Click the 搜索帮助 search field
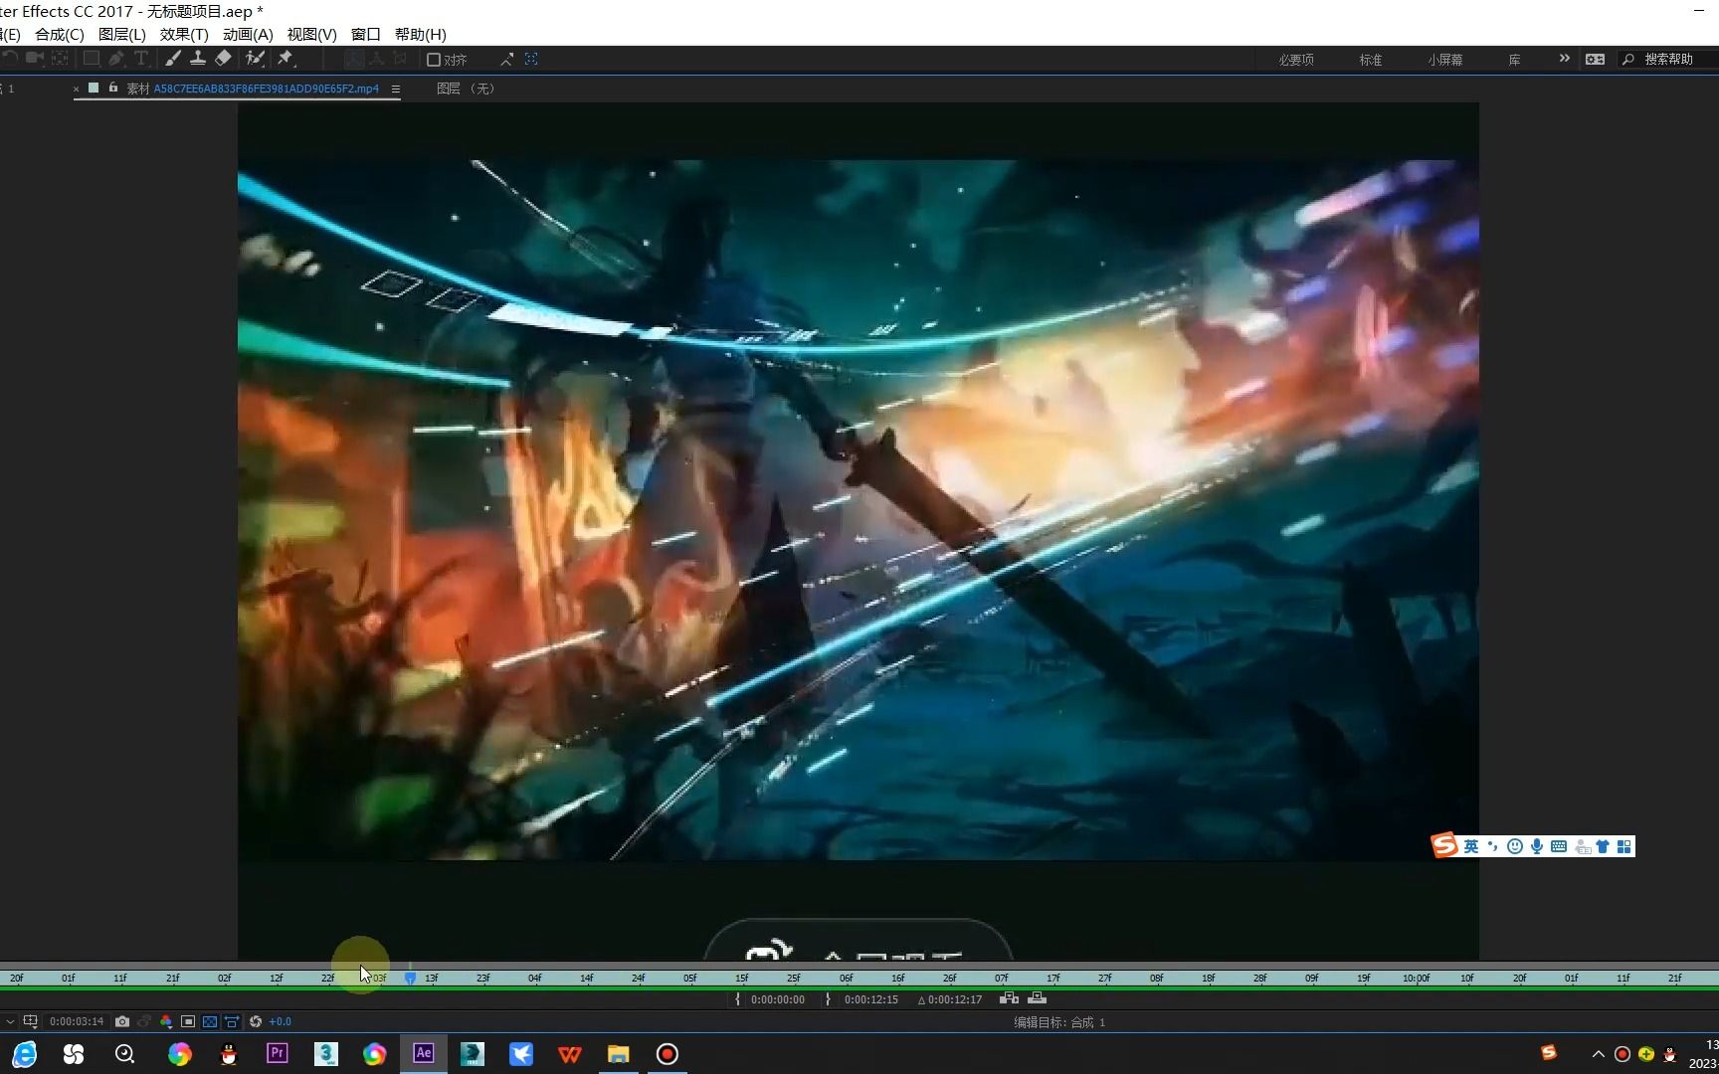 [1668, 60]
